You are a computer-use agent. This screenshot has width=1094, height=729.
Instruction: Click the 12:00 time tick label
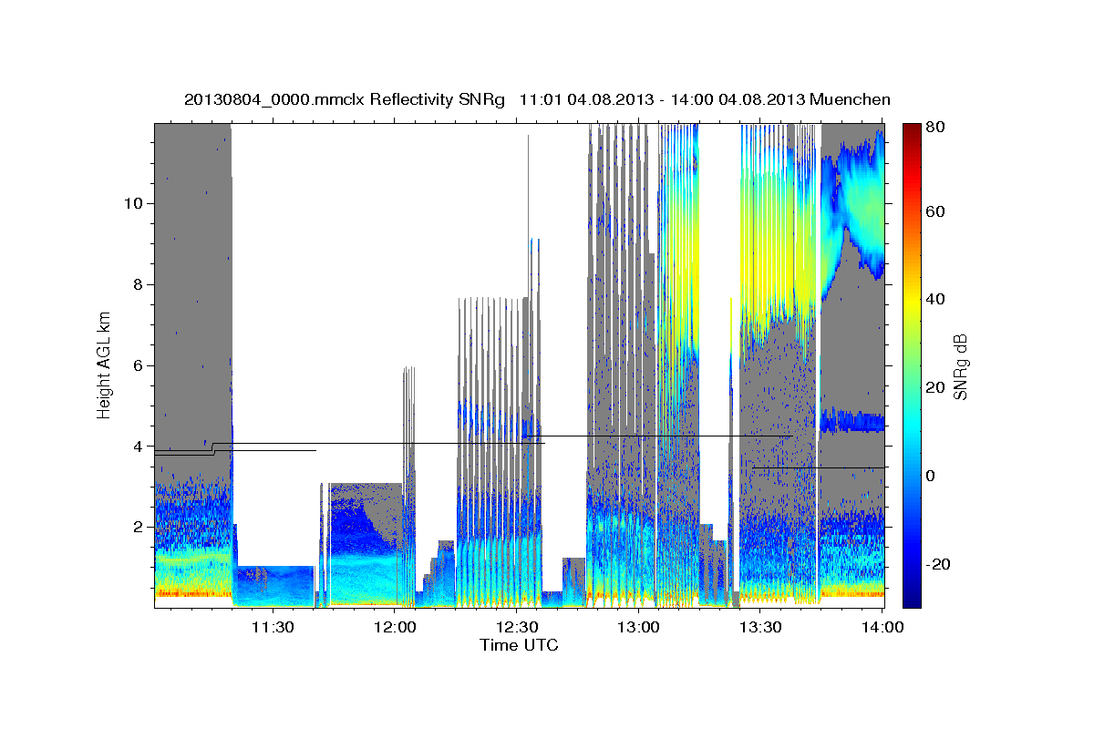point(395,626)
